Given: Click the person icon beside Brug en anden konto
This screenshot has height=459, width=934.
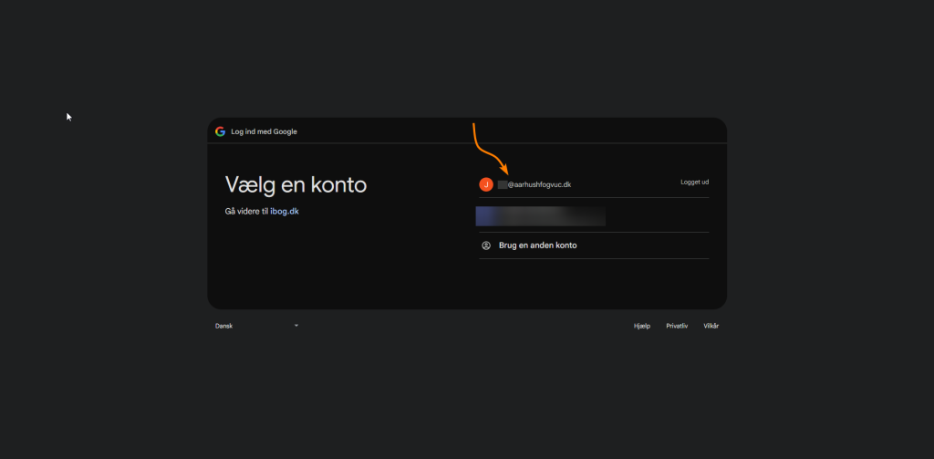Looking at the screenshot, I should coord(486,245).
